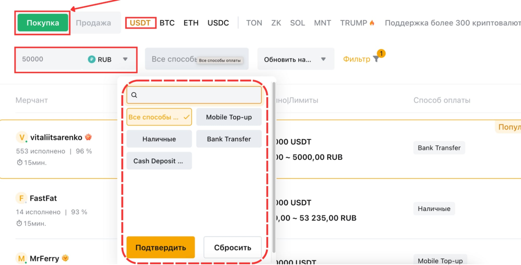This screenshot has height=265, width=521.
Task: Click the Сбросить reset button
Action: coord(233,247)
